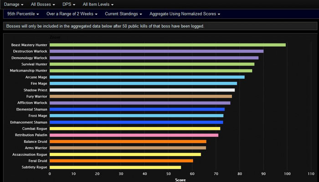Open the Damage dropdown menu
Image resolution: width=319 pixels, height=182 pixels.
tap(14, 4)
